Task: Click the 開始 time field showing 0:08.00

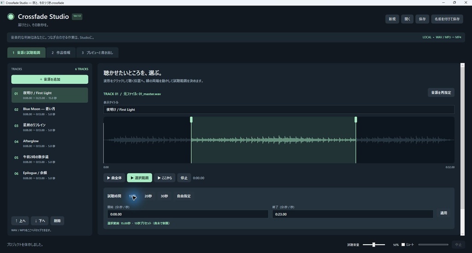Action: (x=188, y=214)
